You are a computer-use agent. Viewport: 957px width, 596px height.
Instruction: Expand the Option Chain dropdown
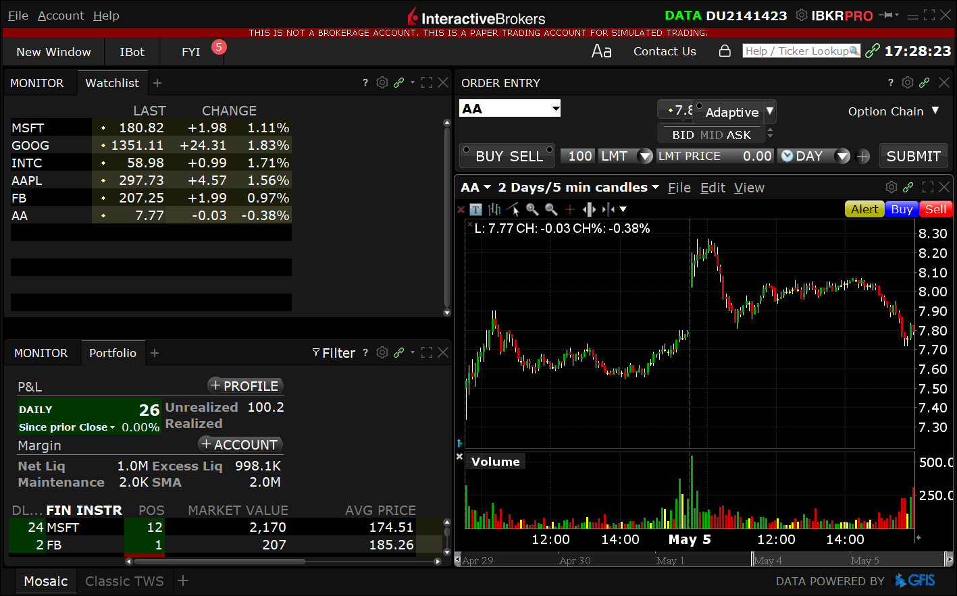click(935, 111)
